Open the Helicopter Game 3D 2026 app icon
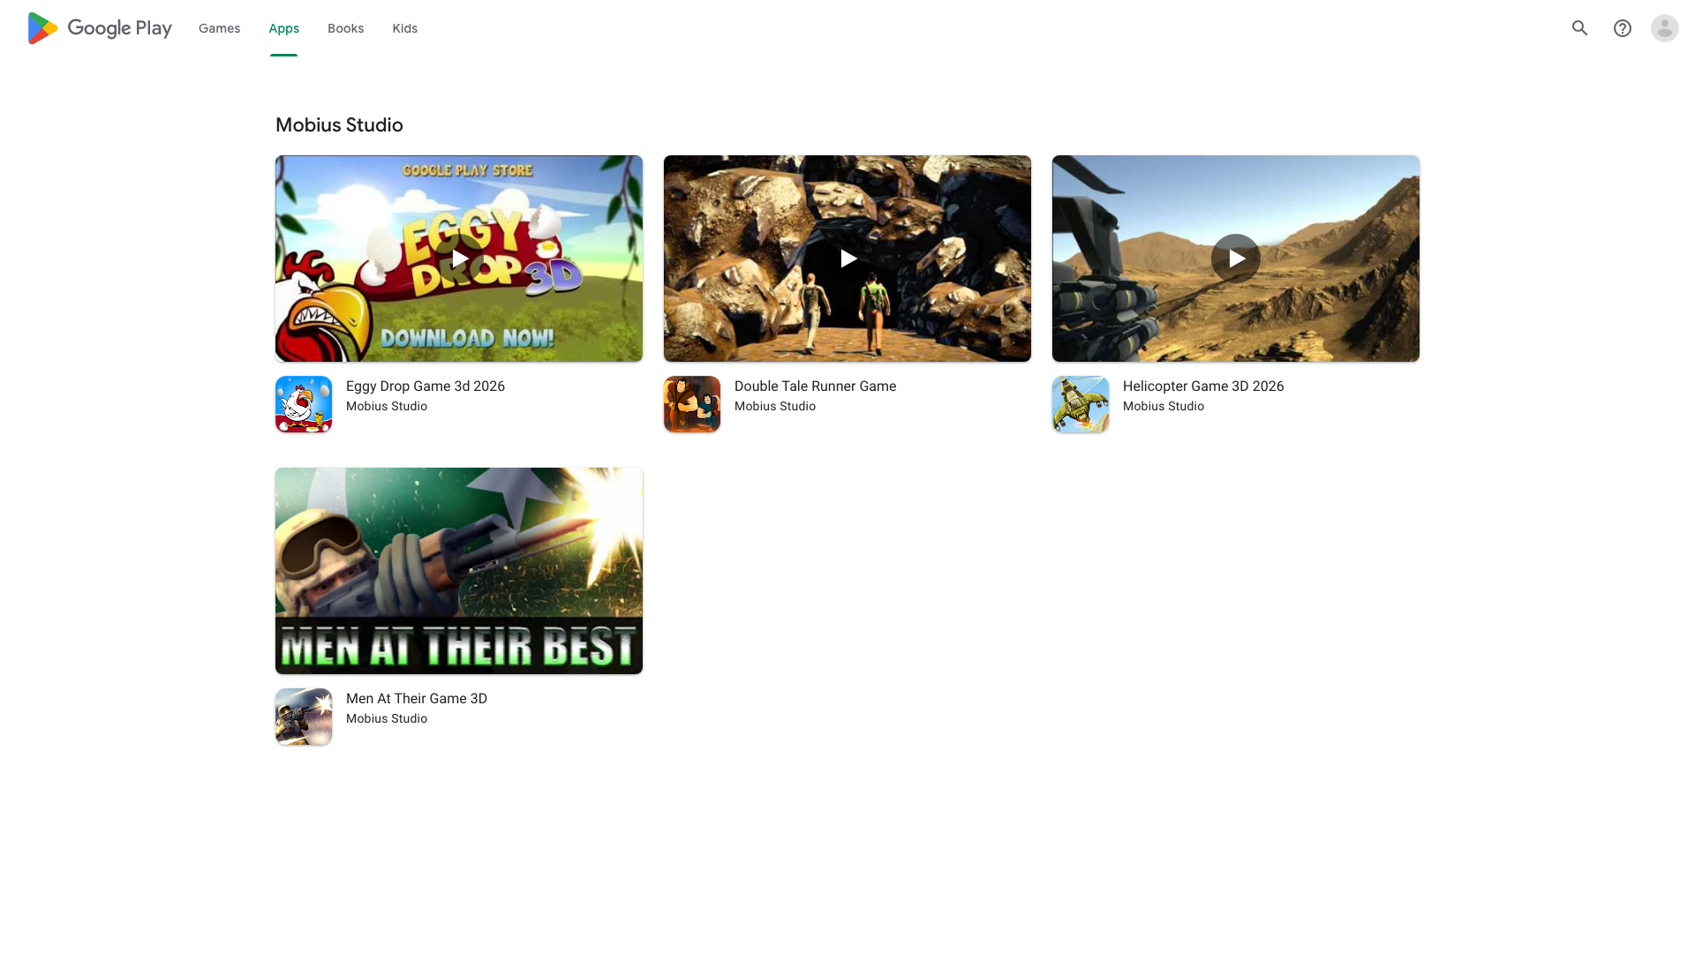Image resolution: width=1695 pixels, height=953 pixels. (x=1081, y=404)
